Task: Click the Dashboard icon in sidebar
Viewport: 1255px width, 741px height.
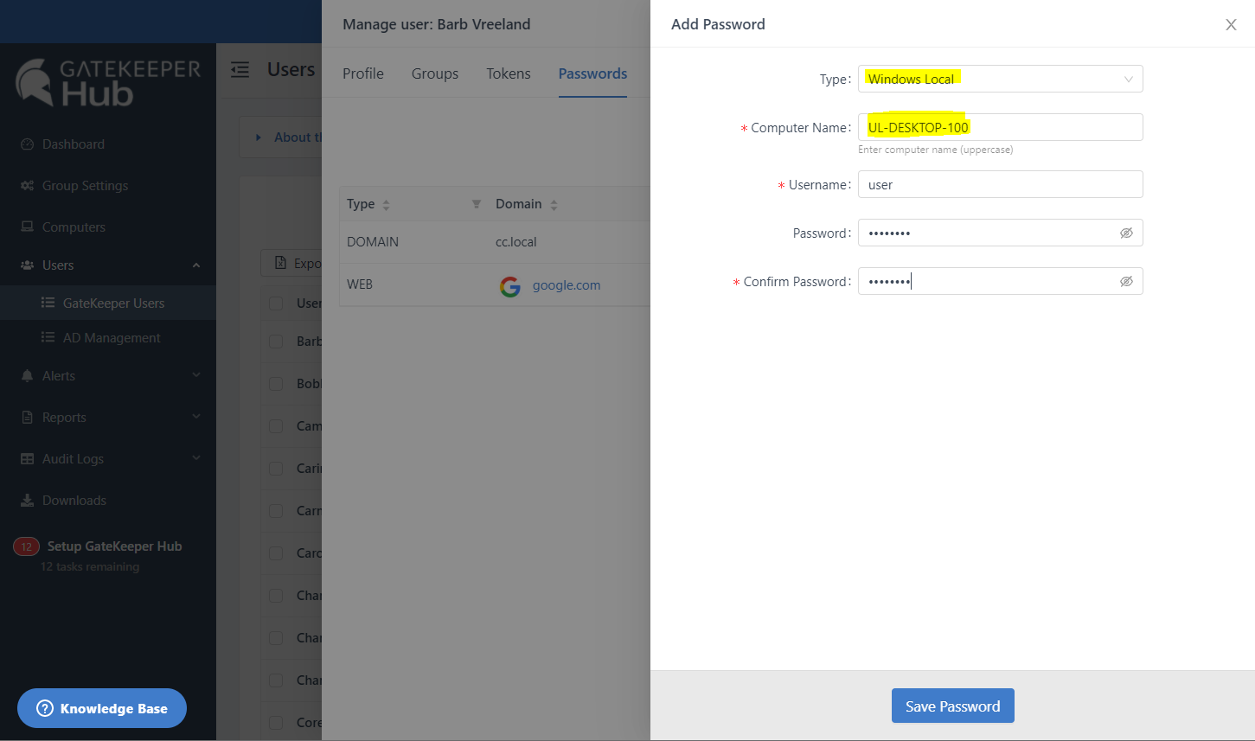Action: [x=27, y=144]
